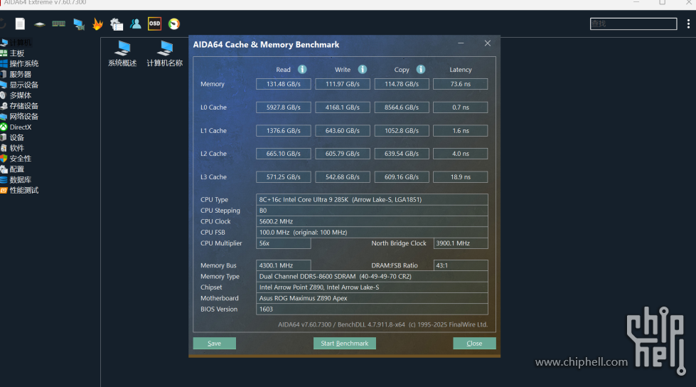This screenshot has width=696, height=387.
Task: Click the Read column info icon
Action: tap(302, 69)
